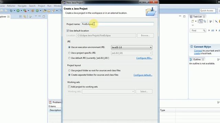Open the Search menu
Screen dimensions: 220x123
pos(32,6)
